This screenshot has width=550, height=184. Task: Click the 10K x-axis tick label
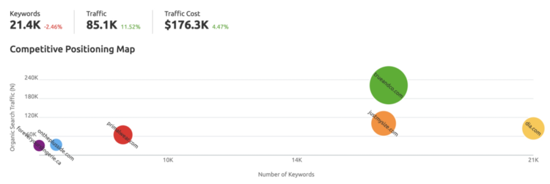169,161
